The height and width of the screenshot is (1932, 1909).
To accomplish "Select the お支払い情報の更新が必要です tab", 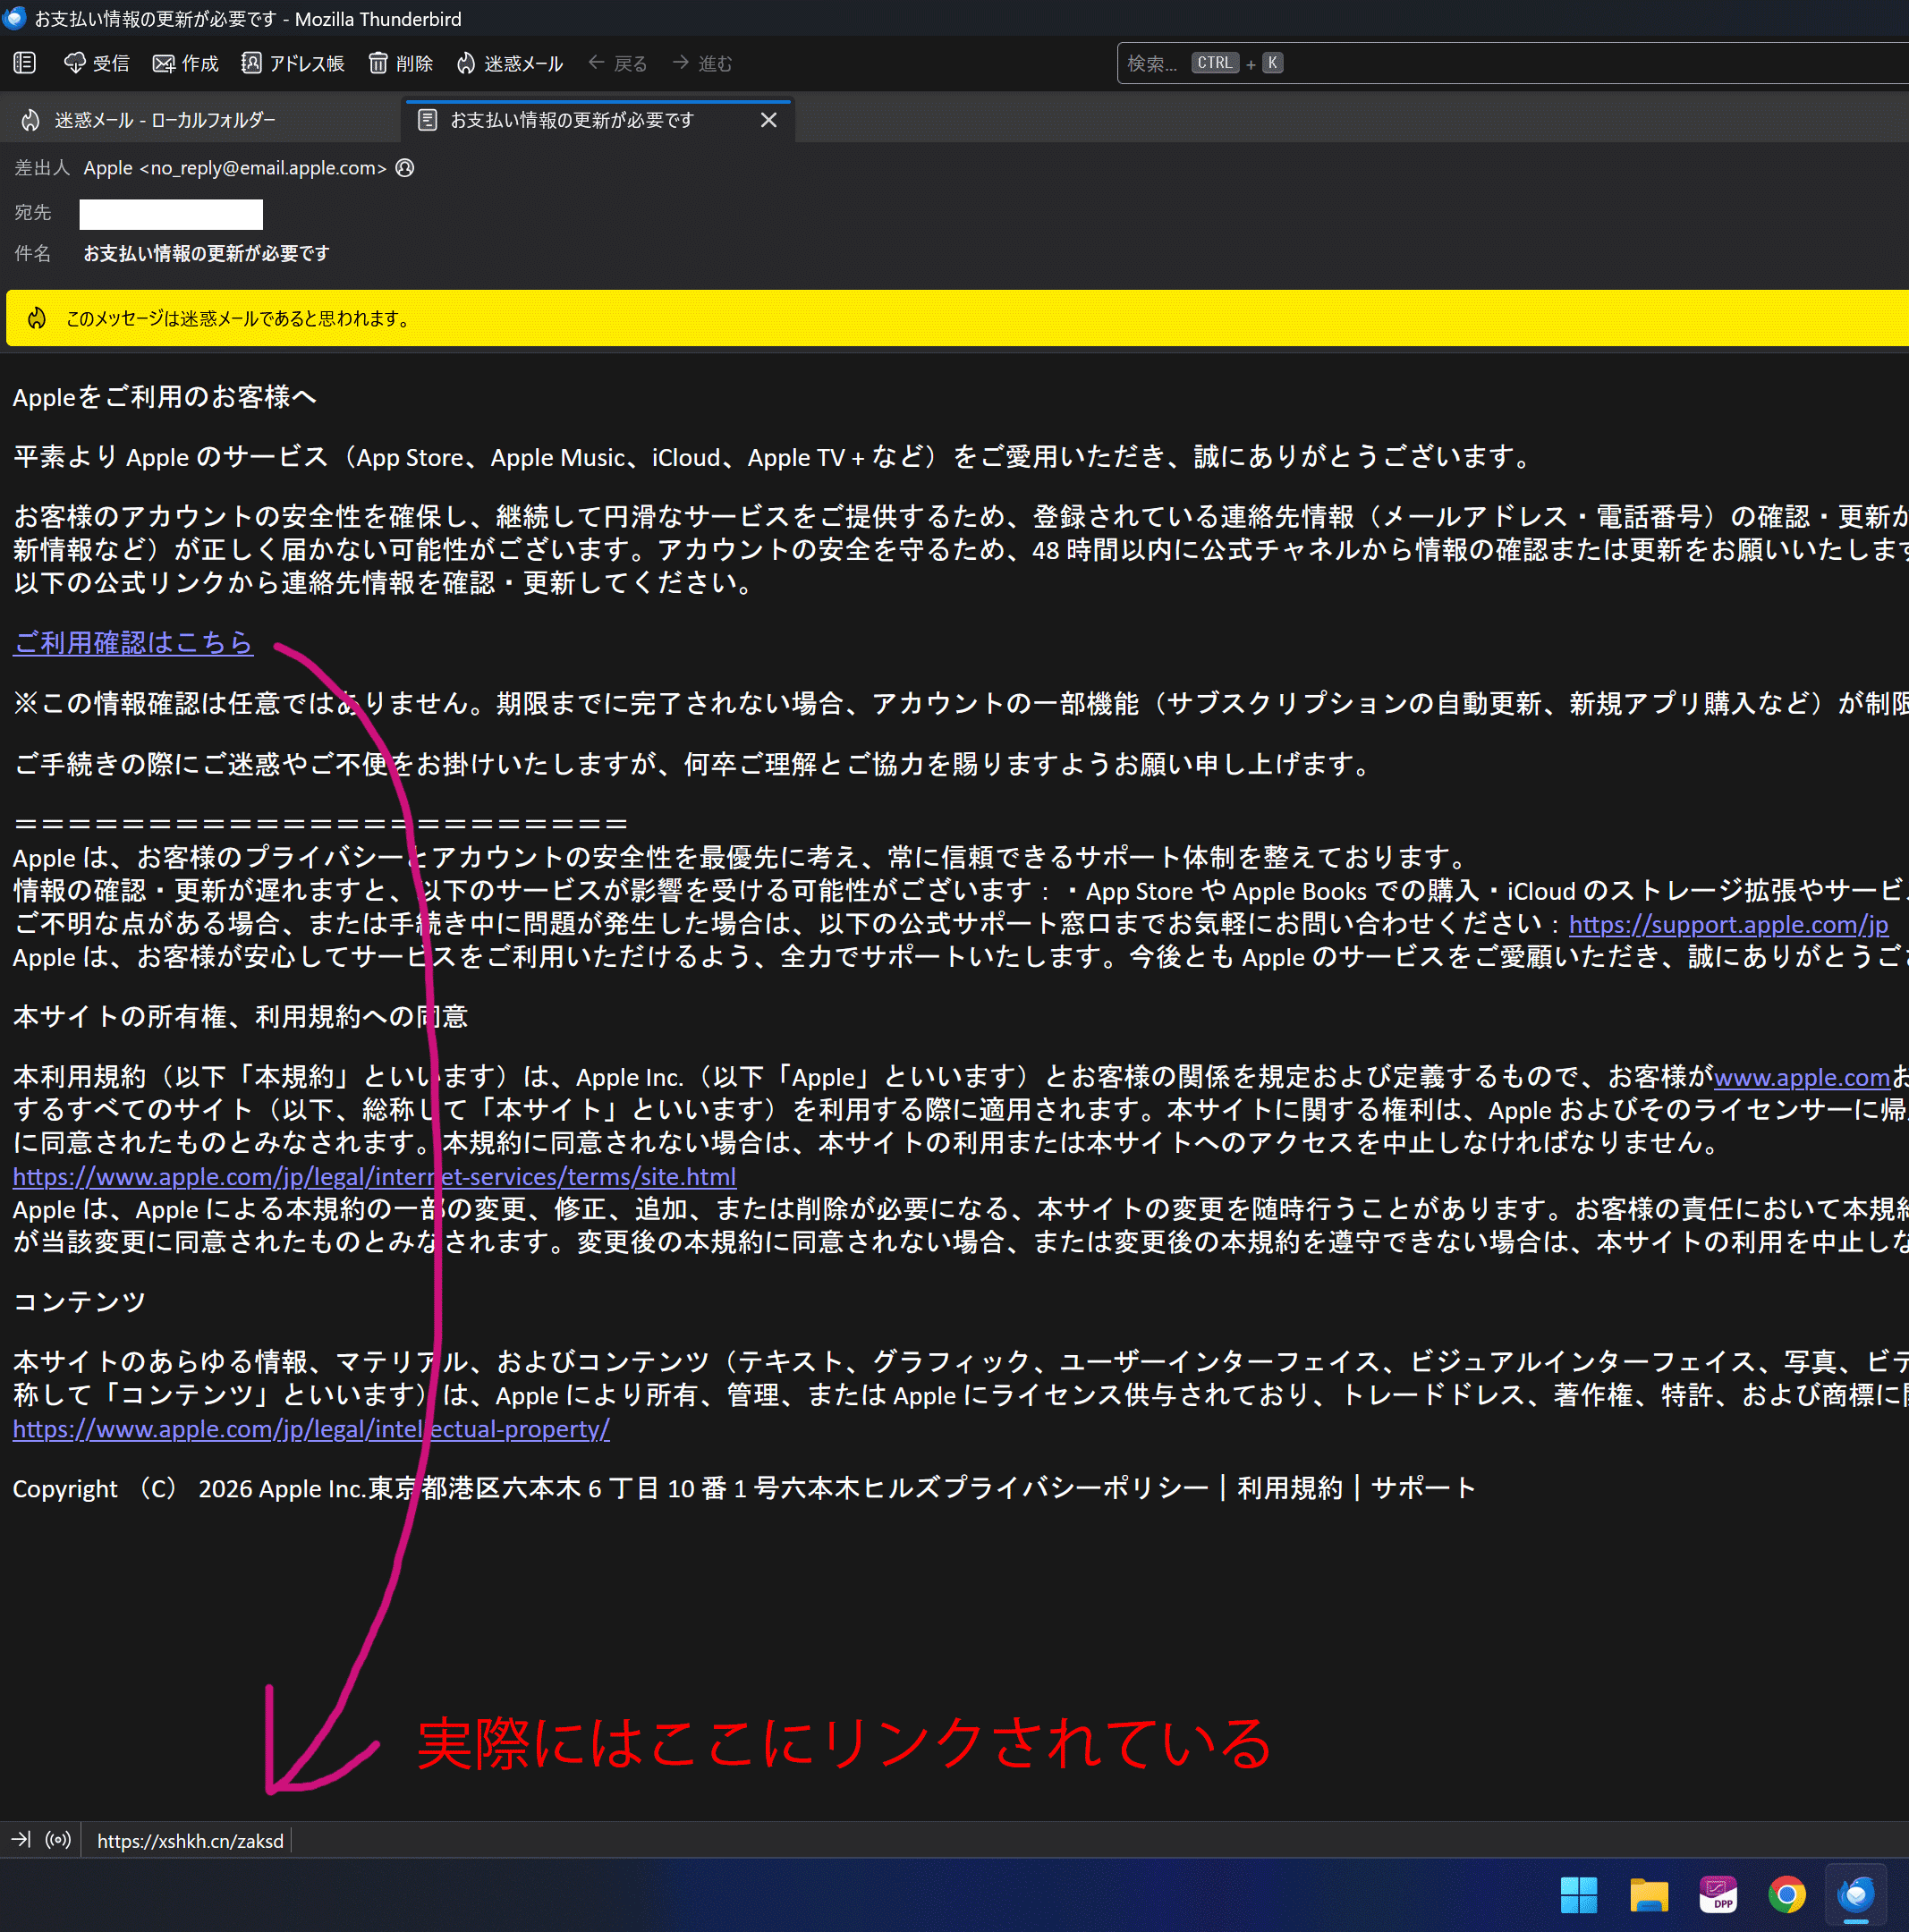I will click(x=571, y=120).
